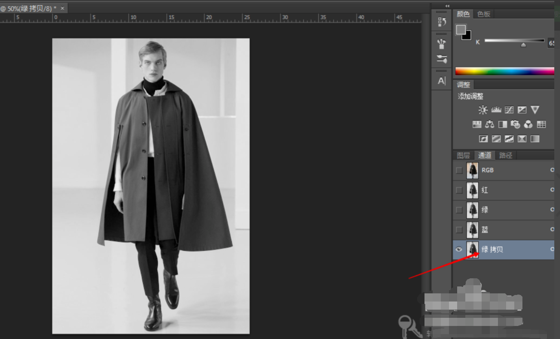Add a Brightness/Contrast adjustment (sun icon)
The width and height of the screenshot is (560, 339).
(483, 110)
